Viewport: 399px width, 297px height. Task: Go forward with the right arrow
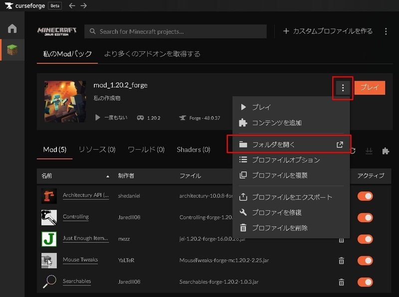(x=84, y=5)
